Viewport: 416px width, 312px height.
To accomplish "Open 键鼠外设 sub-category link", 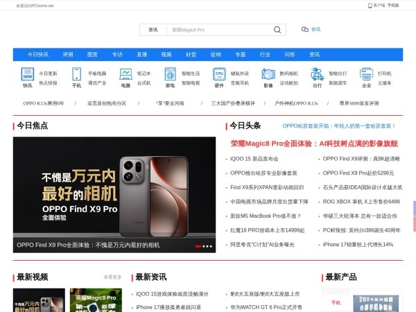I will coord(240,73).
